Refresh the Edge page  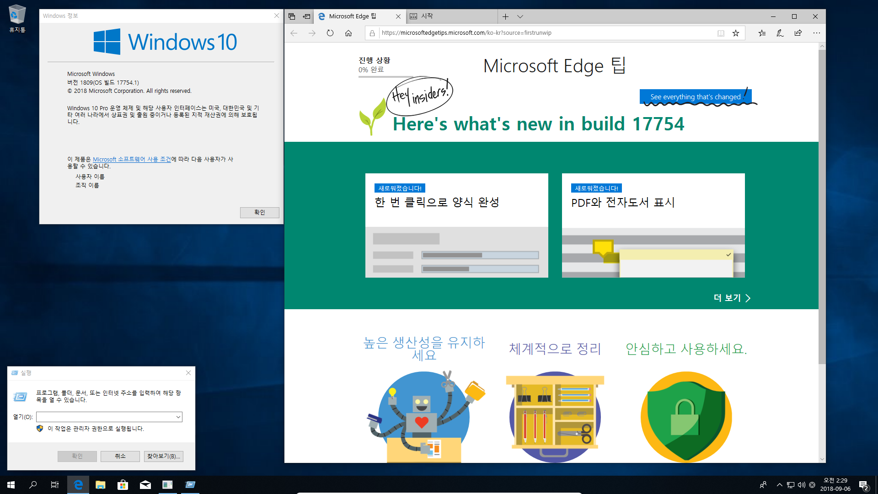(x=330, y=33)
